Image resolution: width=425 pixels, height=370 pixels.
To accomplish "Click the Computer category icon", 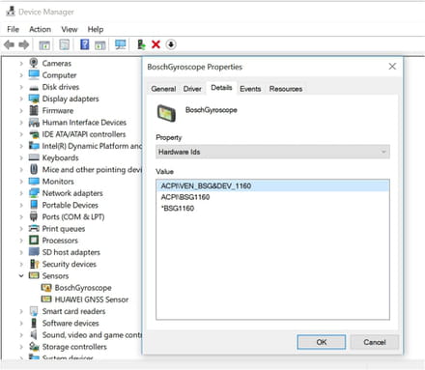I will point(34,74).
